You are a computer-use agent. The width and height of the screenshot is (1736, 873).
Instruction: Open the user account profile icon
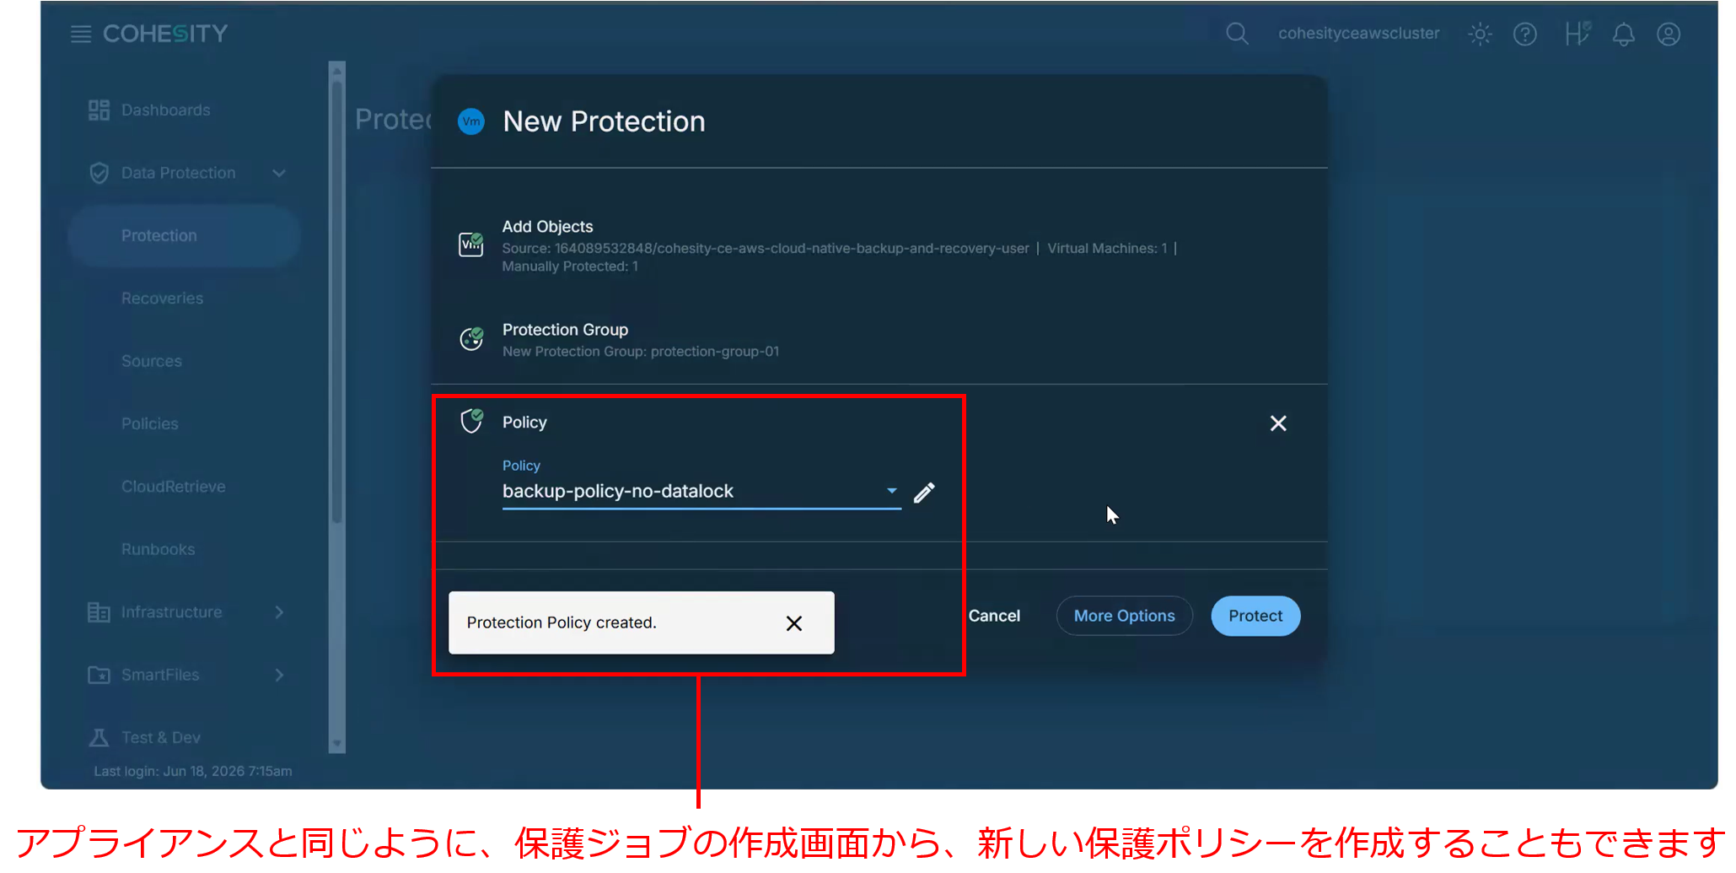(1669, 34)
